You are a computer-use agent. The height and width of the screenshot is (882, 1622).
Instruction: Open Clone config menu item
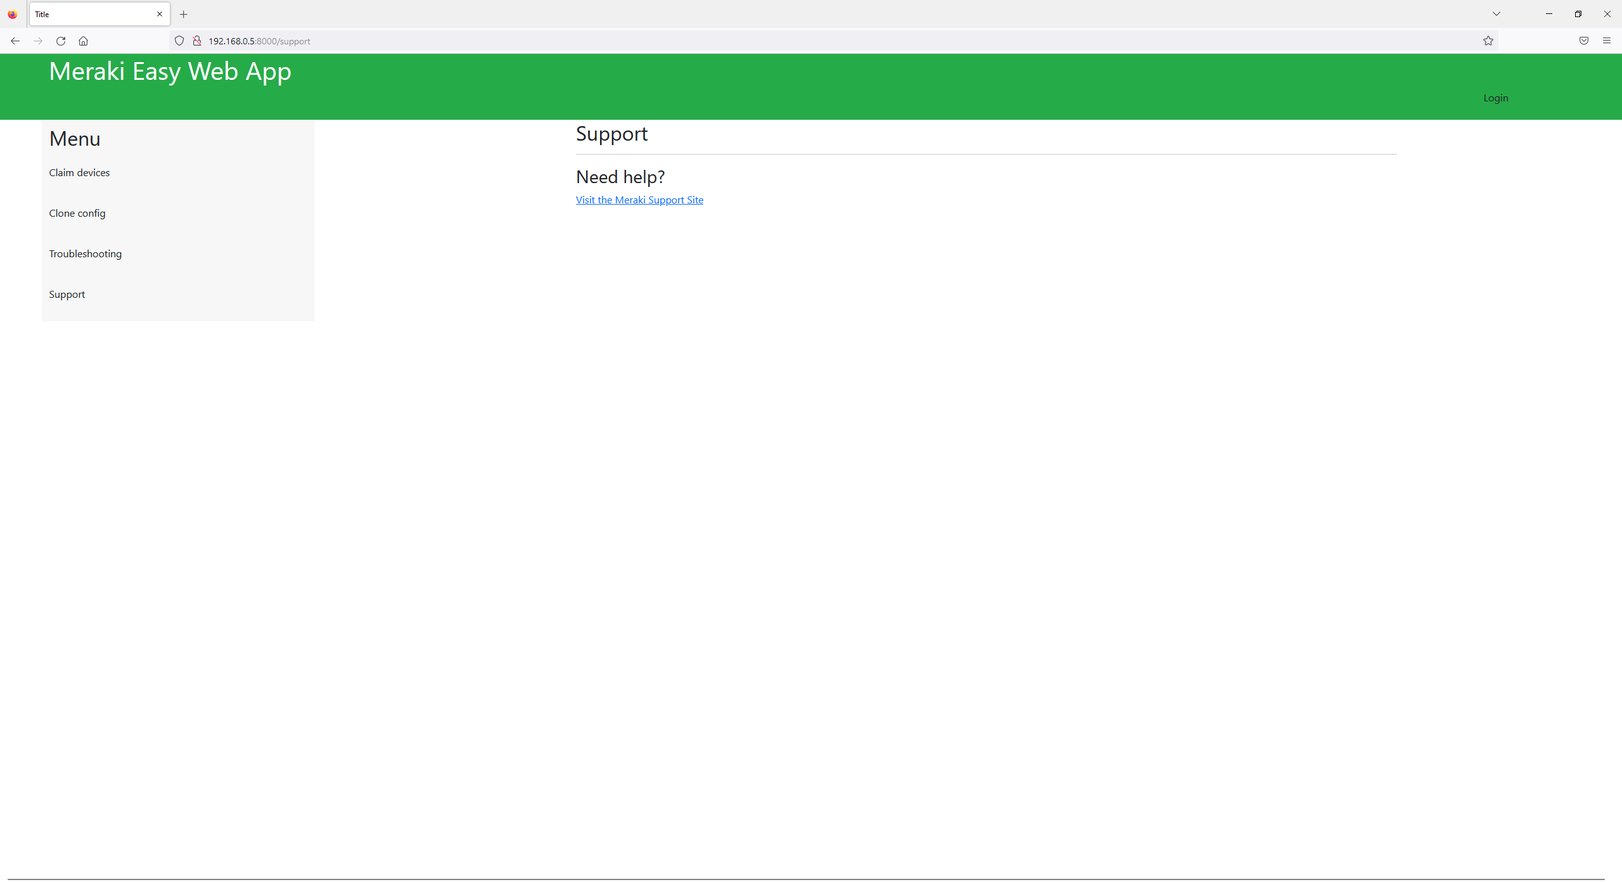[x=77, y=213]
